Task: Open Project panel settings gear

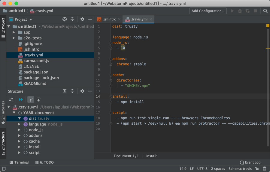Action: [x=82, y=19]
